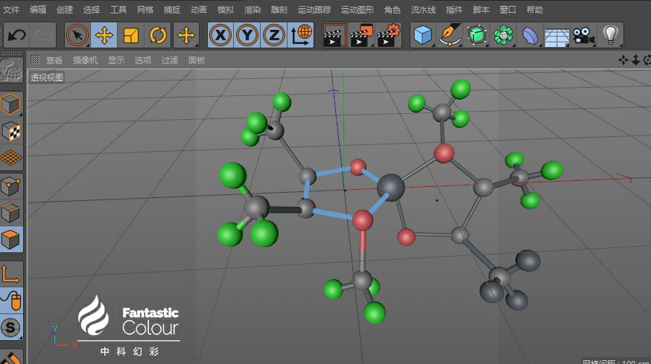This screenshot has height=364, width=651.
Task: Open the 渲染 menu
Action: tap(253, 10)
